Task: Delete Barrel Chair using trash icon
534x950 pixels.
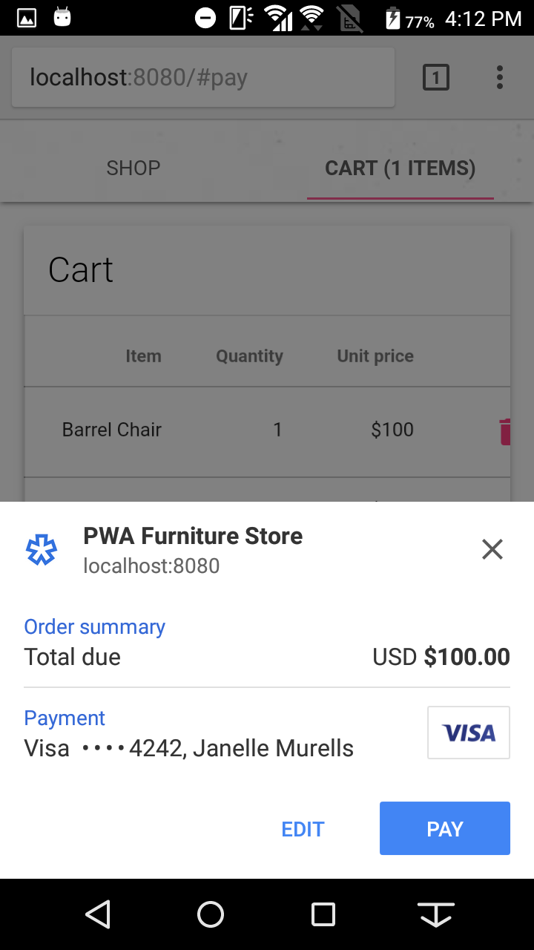Action: [505, 431]
